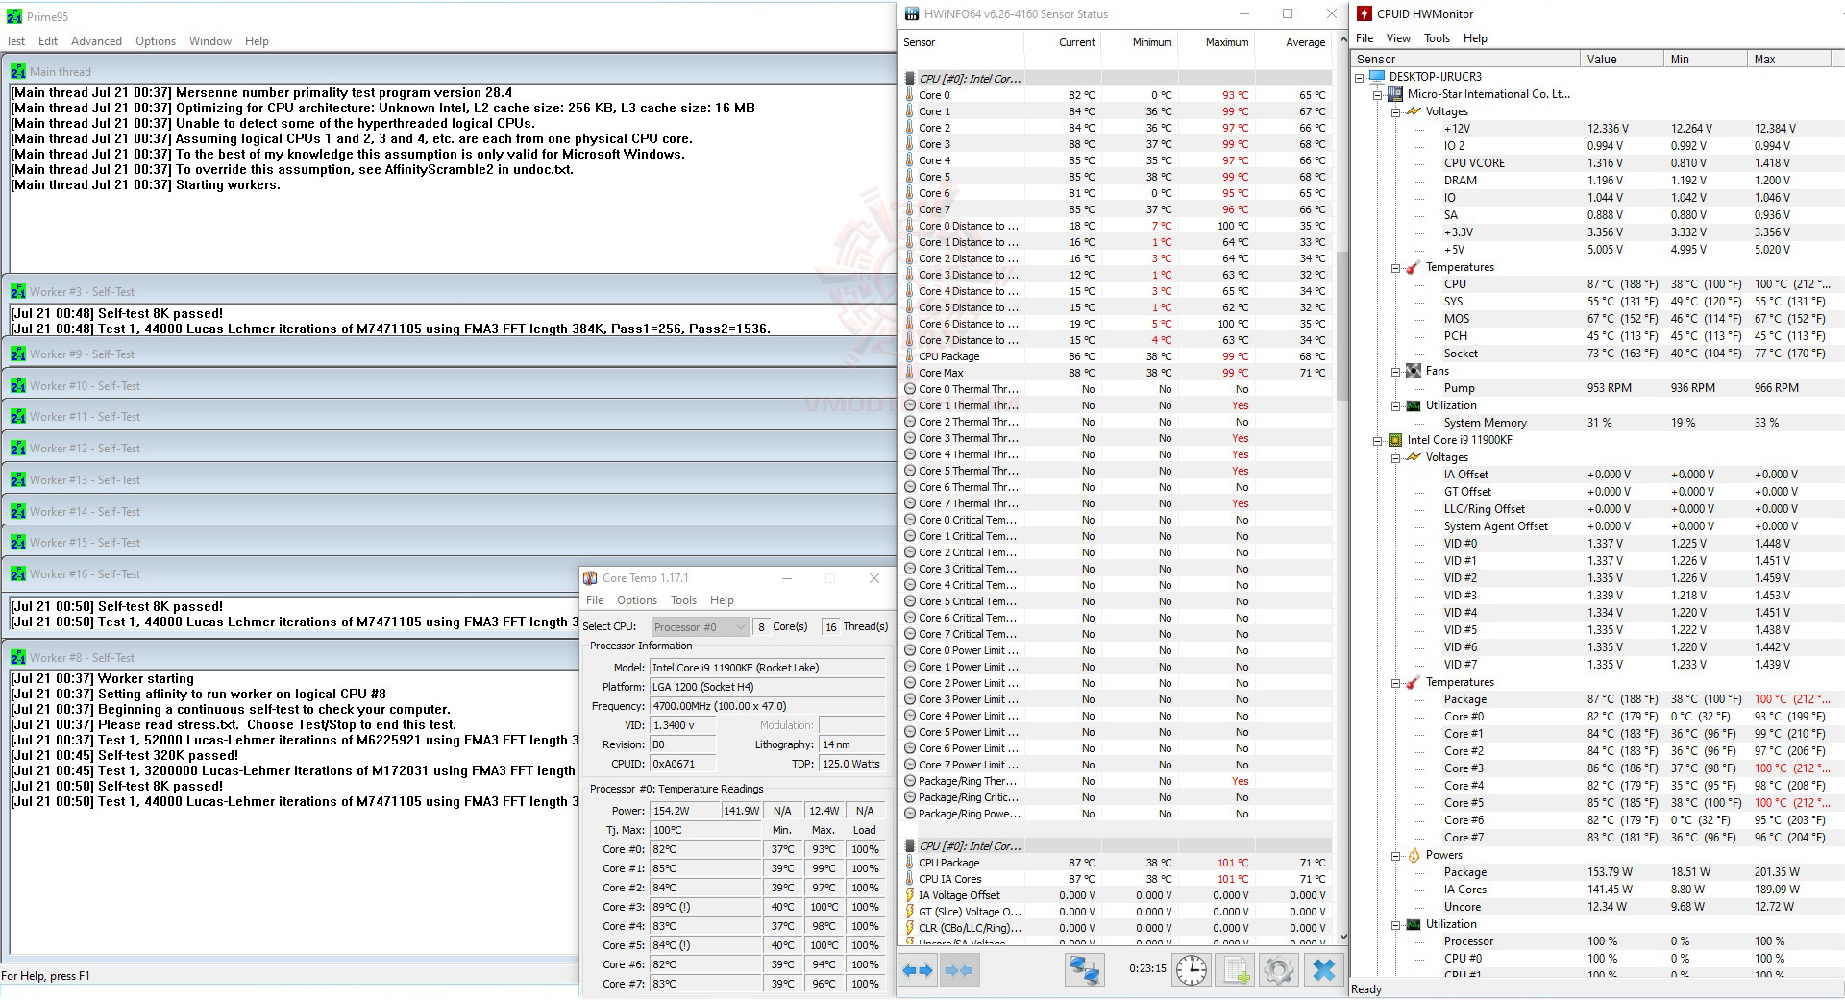Image resolution: width=1845 pixels, height=1000 pixels.
Task: Close HWiNFO sensors with blue X button
Action: (x=1323, y=970)
